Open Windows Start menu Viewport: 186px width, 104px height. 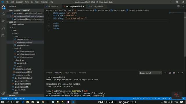(x=3, y=102)
